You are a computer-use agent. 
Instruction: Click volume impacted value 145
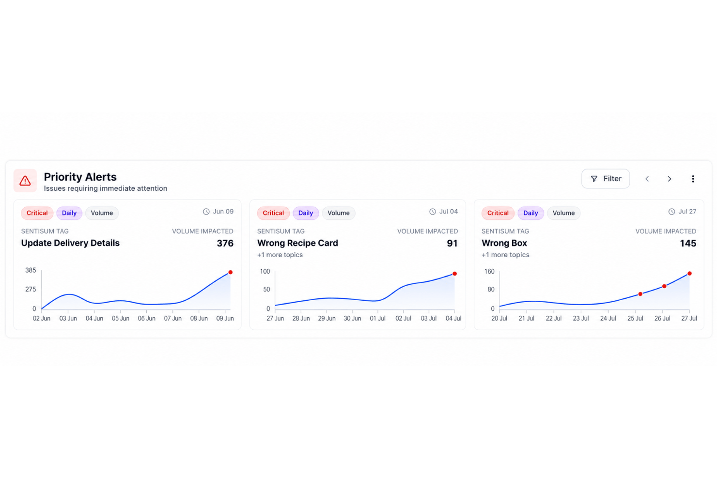coord(688,243)
